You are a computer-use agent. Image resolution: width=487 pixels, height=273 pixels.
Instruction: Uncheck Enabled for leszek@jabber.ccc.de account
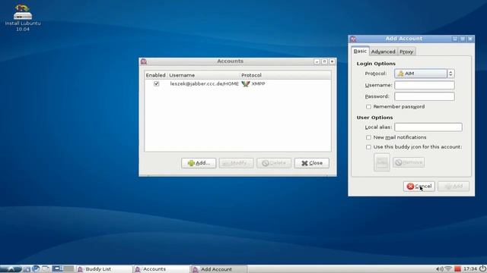(157, 84)
